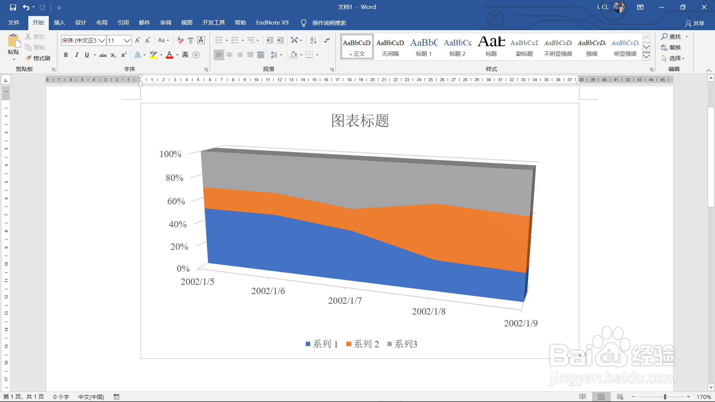Image resolution: width=715 pixels, height=402 pixels.
Task: Click the Bullets list icon
Action: coord(219,40)
